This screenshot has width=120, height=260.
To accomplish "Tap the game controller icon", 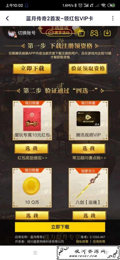I will (94, 33).
